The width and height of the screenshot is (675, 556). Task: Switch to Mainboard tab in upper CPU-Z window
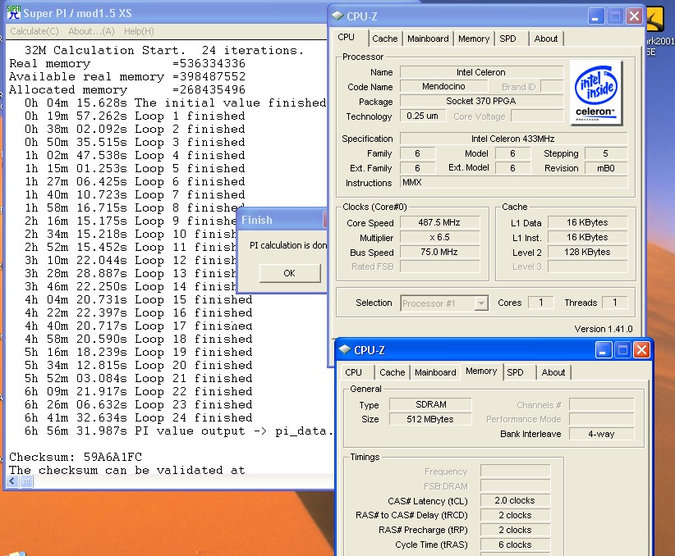pos(428,39)
